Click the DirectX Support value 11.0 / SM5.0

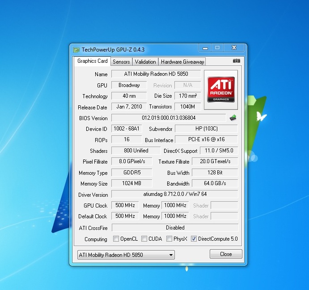pyautogui.click(x=219, y=151)
